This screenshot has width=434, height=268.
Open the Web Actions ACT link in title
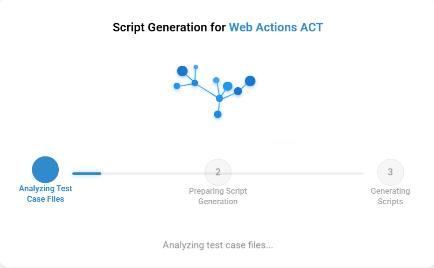click(276, 27)
